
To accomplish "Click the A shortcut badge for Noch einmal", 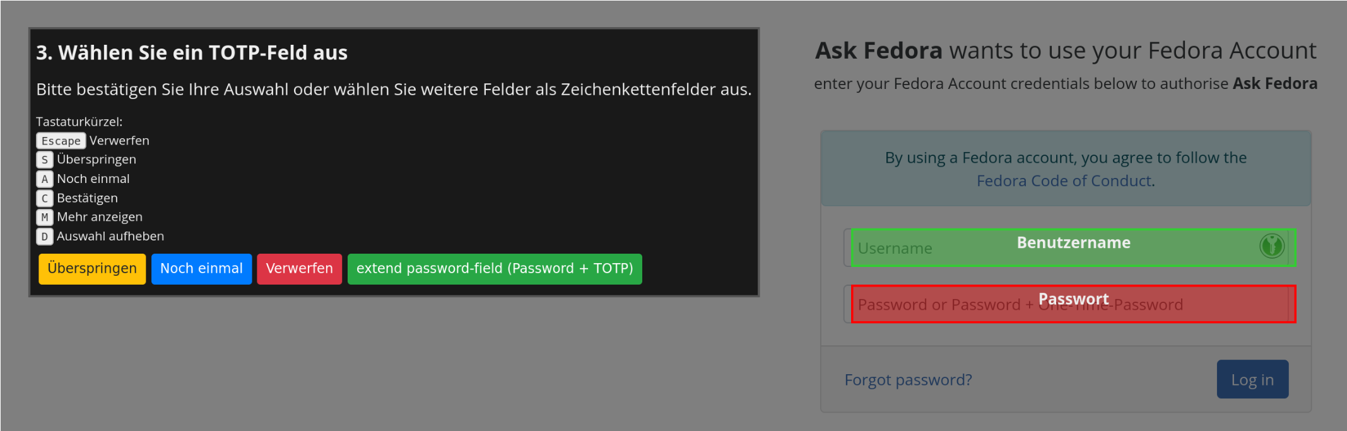I will click(x=44, y=179).
